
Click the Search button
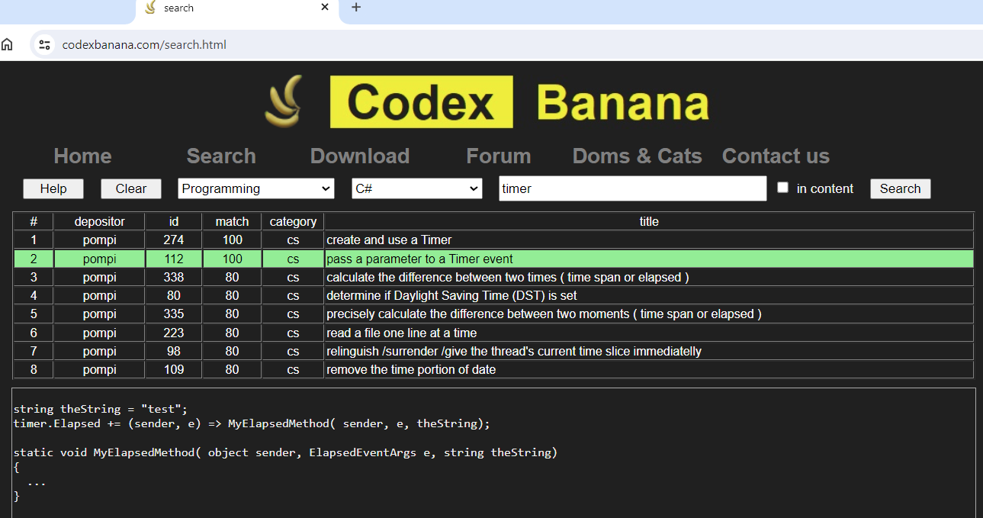click(901, 188)
